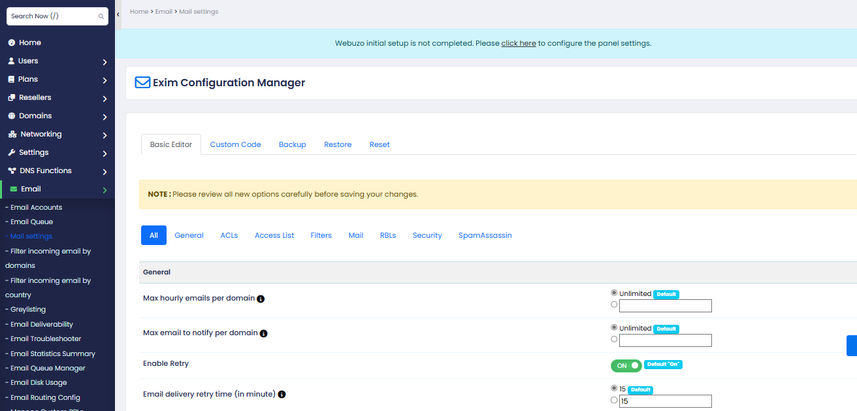Open the Backup tab
857x411 pixels.
[x=293, y=144]
